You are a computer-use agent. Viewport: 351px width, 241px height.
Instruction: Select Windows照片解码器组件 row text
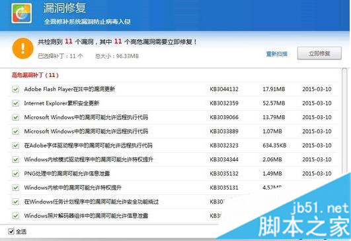coord(86,215)
